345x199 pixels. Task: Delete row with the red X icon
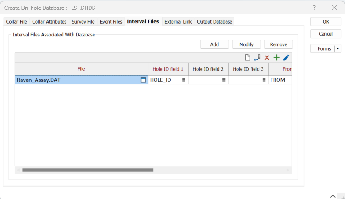tap(267, 57)
